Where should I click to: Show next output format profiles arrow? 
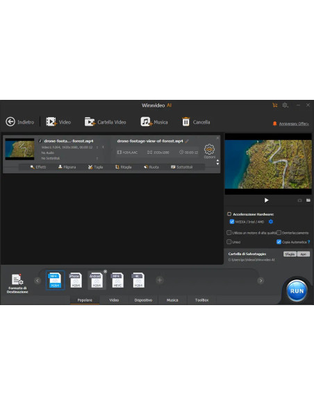coord(261,280)
